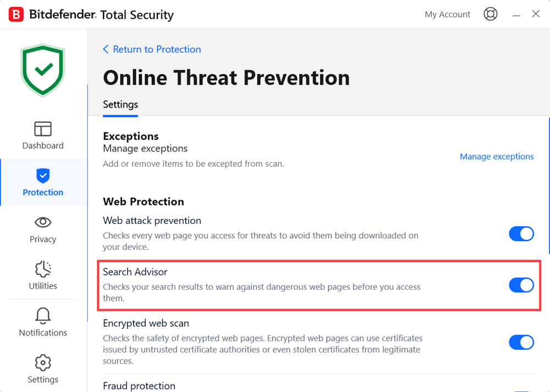550x392 pixels.
Task: Select the Protection shield icon
Action: point(43,176)
